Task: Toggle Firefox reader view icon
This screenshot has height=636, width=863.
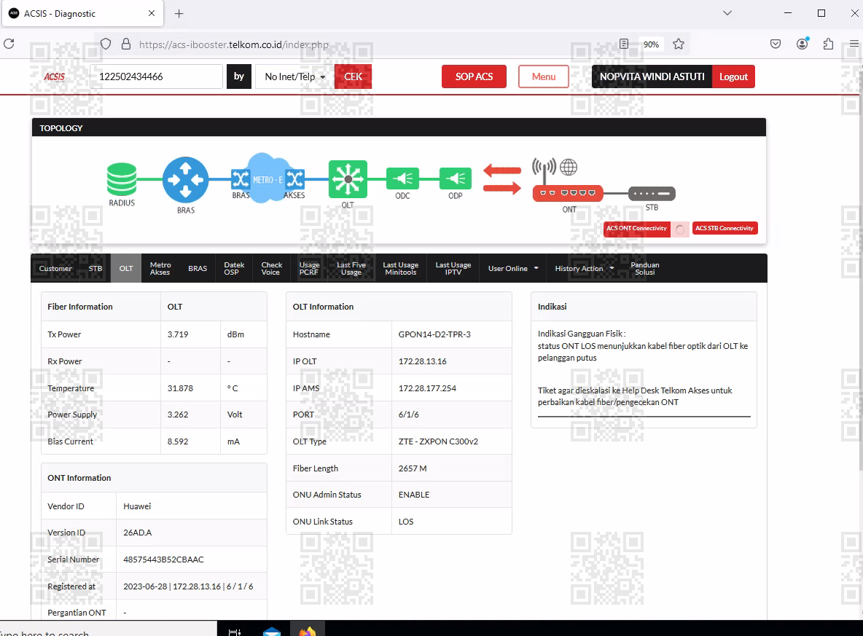Action: click(624, 44)
